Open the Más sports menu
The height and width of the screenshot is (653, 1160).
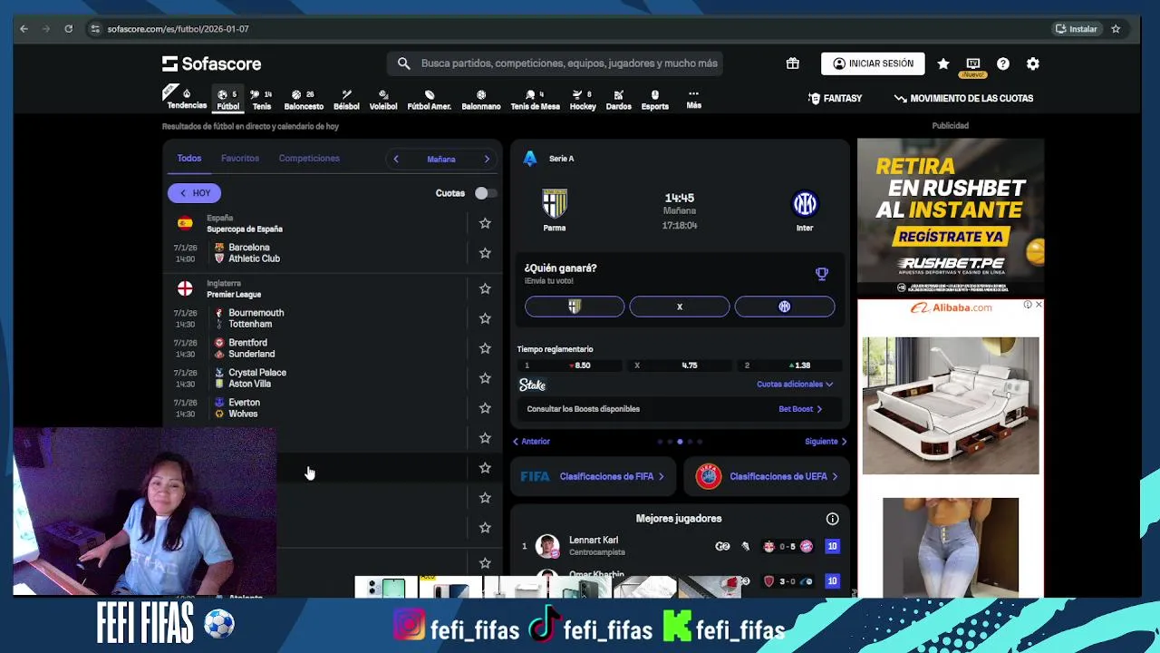click(693, 99)
